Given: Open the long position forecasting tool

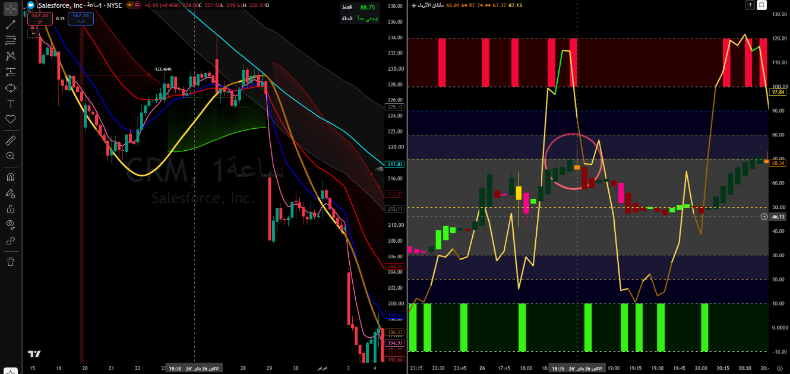Looking at the screenshot, I should click(10, 72).
